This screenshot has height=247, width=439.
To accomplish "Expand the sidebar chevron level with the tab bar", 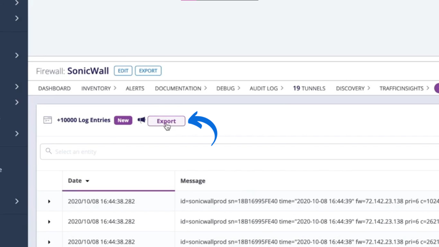I will coord(17,87).
